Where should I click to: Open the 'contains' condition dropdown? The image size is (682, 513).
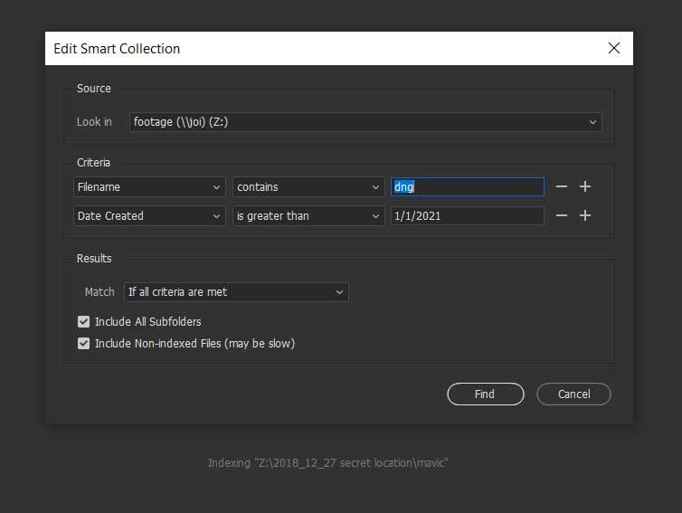click(x=308, y=187)
